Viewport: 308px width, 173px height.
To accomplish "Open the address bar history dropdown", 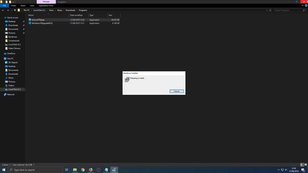I will pos(267,10).
